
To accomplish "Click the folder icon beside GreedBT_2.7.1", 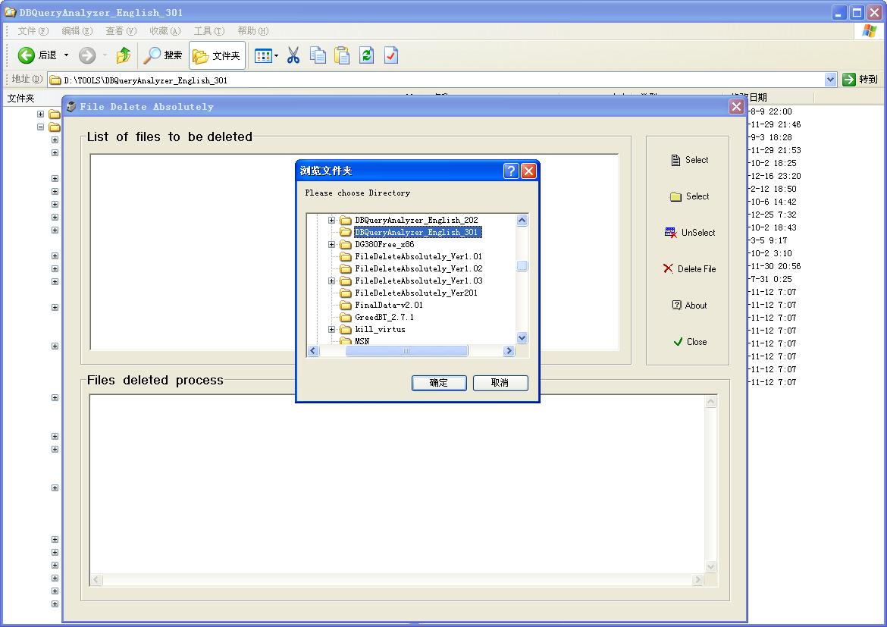I will pyautogui.click(x=346, y=317).
